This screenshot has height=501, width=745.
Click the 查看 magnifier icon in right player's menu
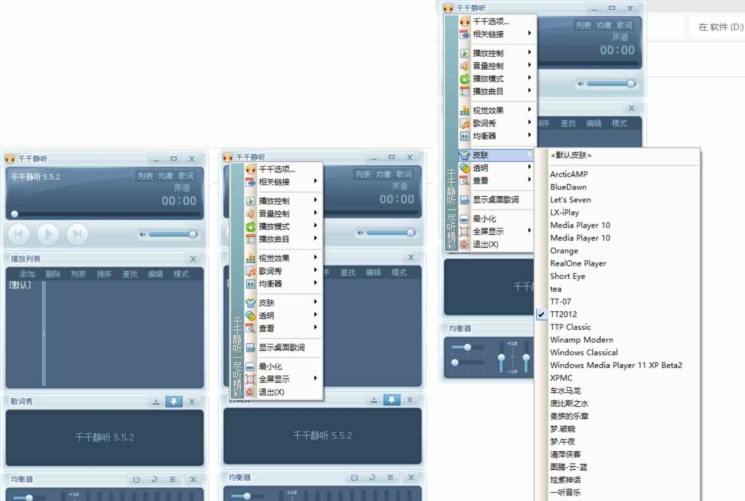pos(465,181)
